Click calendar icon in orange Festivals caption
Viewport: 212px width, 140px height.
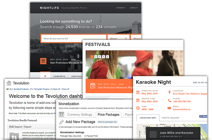(93, 86)
